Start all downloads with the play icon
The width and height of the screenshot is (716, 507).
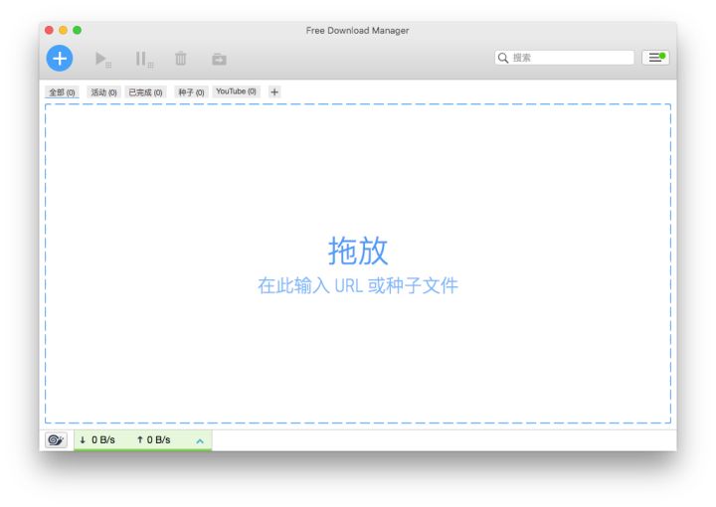click(101, 60)
